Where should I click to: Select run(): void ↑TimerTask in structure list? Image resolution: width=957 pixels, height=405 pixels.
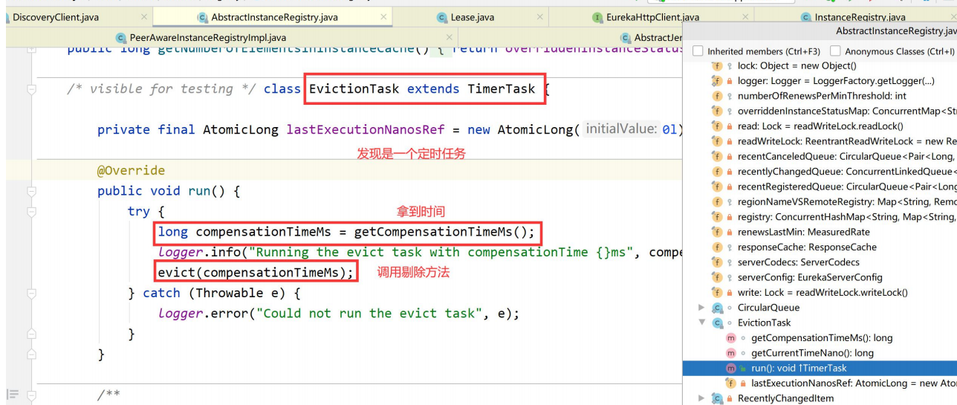820,368
